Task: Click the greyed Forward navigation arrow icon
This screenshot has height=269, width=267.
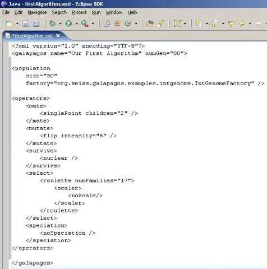Action: (x=259, y=23)
